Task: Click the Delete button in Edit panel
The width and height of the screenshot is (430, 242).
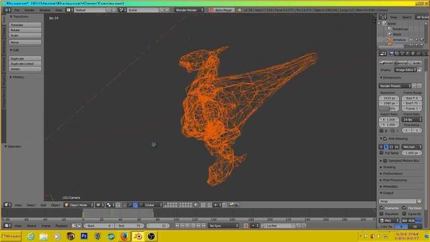Action: [25, 69]
